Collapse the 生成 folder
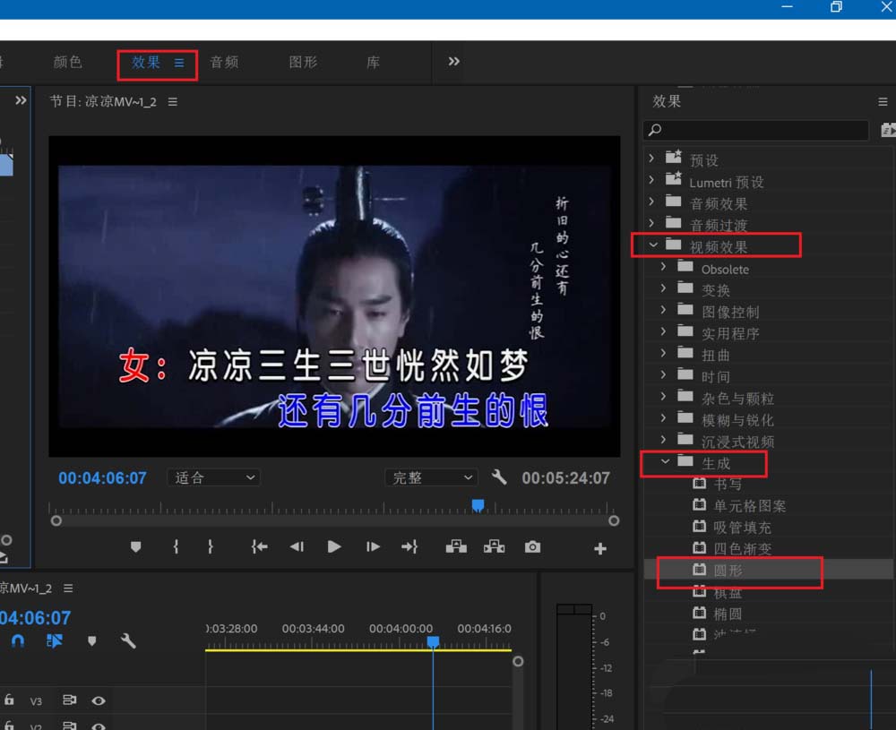896x730 pixels. point(665,461)
